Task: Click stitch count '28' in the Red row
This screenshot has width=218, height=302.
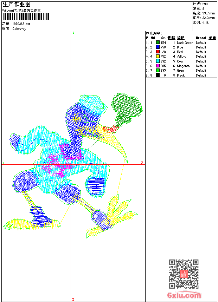Action: click(164, 52)
